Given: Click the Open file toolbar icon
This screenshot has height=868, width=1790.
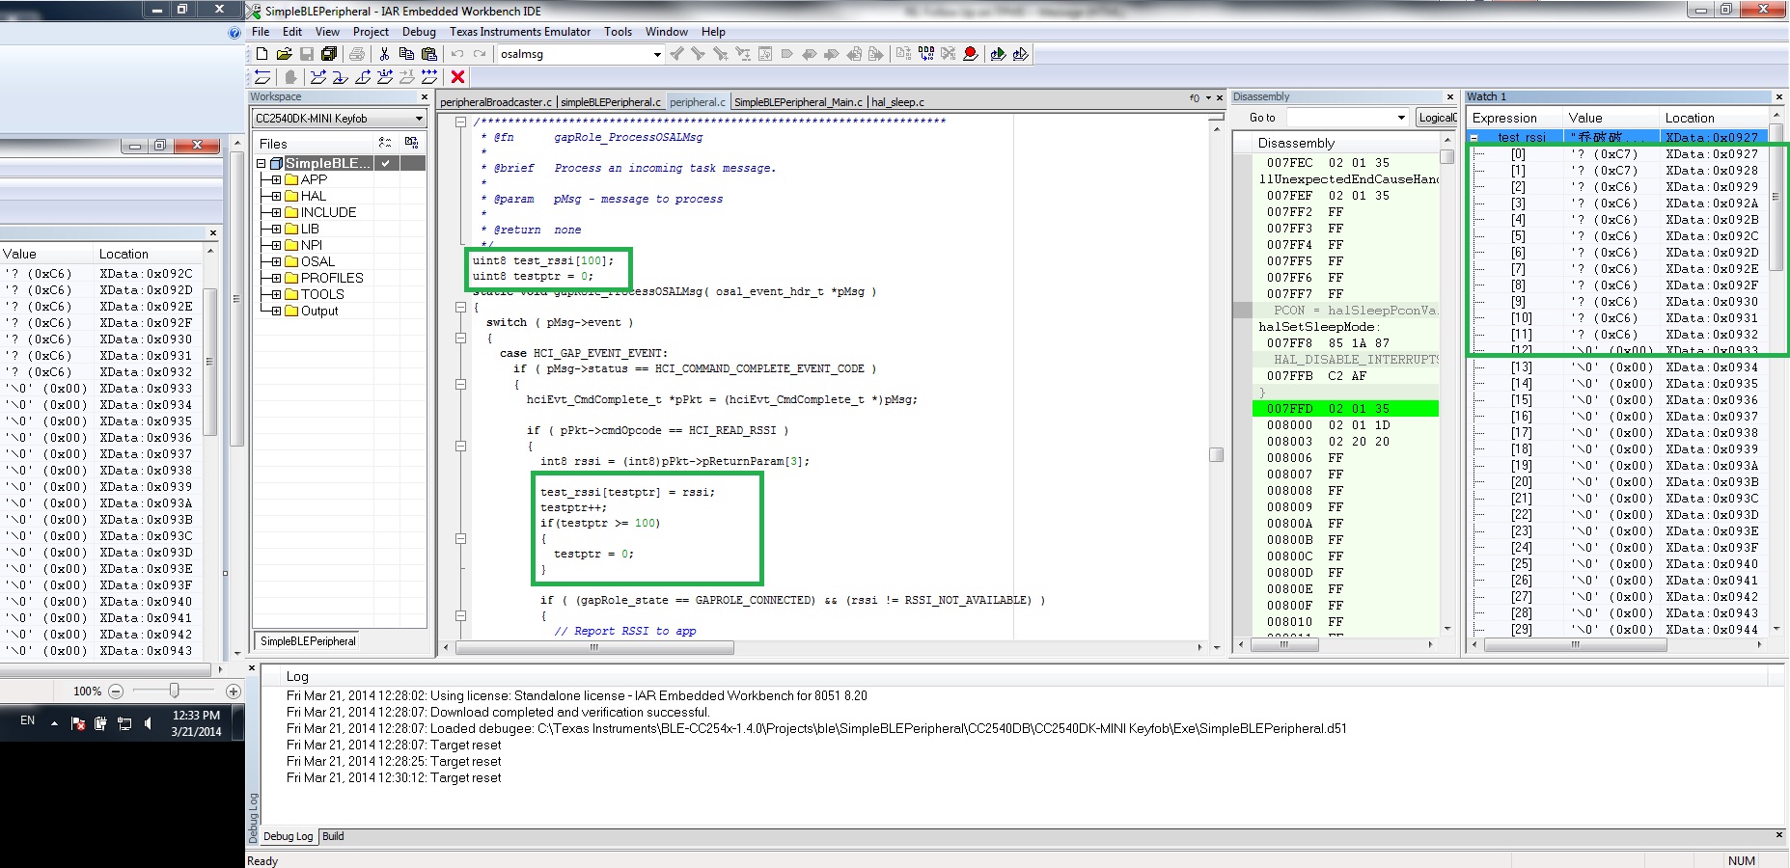Looking at the screenshot, I should 284,54.
